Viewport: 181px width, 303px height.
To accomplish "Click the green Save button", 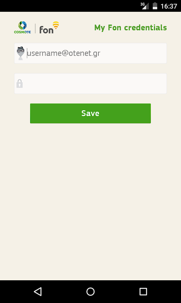I will [90, 113].
